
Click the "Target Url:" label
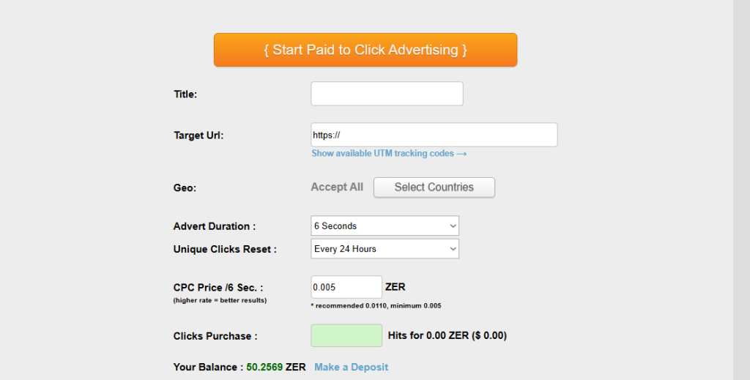point(198,135)
